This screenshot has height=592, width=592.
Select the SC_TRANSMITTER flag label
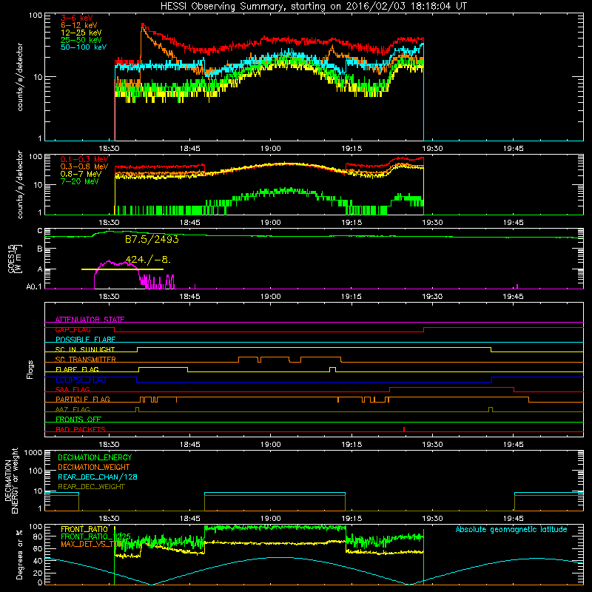click(86, 360)
